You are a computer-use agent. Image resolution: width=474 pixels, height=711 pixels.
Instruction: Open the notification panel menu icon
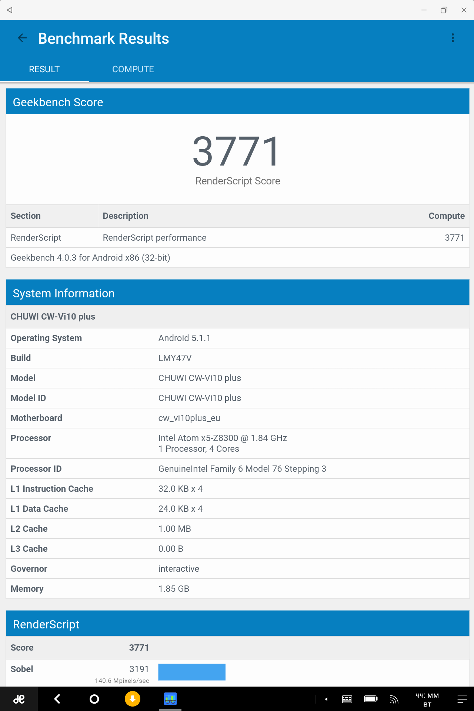(x=462, y=699)
